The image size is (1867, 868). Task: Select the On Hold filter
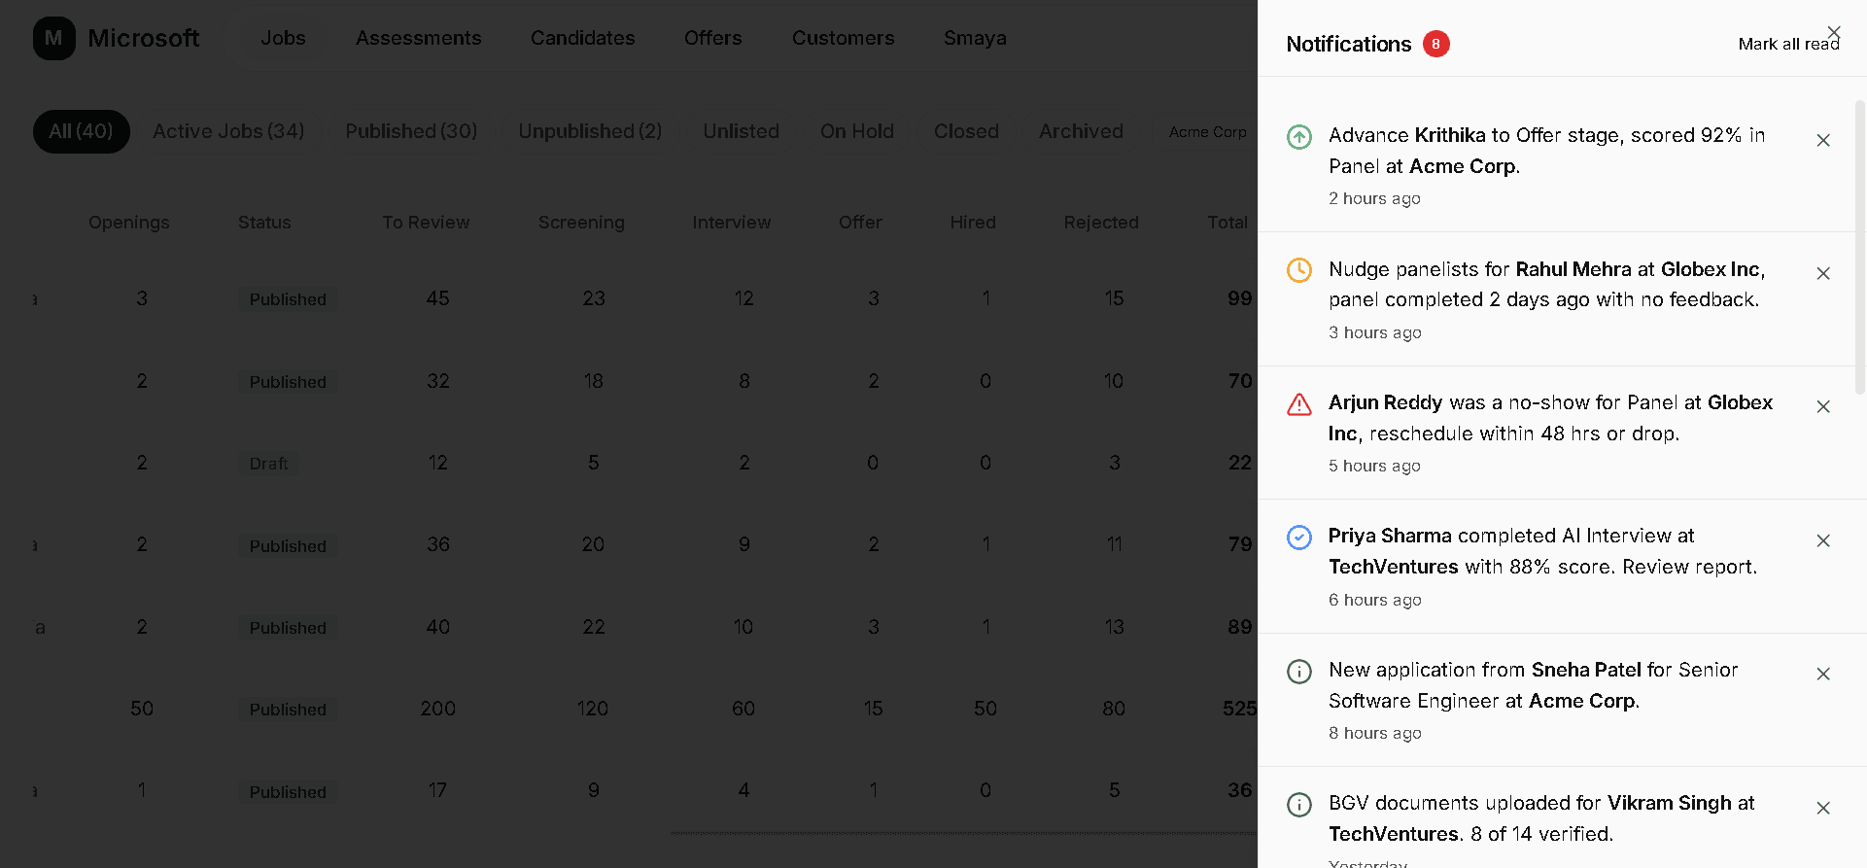tap(856, 131)
